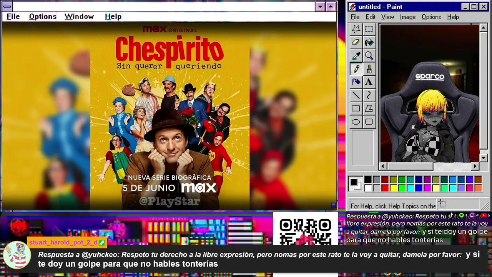Choose the lime green palette swatch

pos(402,188)
